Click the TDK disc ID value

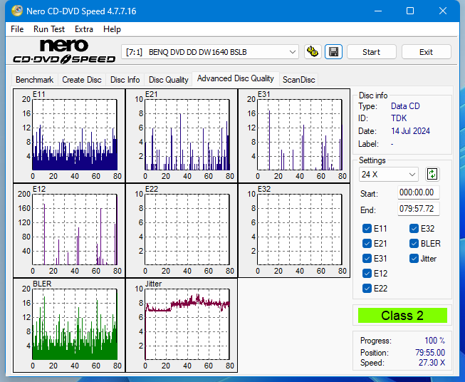pyautogui.click(x=399, y=118)
